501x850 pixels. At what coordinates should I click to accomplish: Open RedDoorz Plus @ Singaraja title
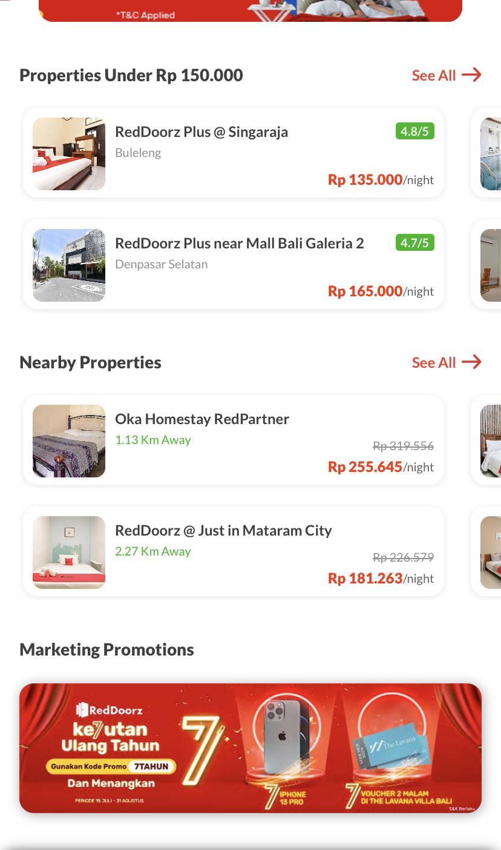[201, 131]
